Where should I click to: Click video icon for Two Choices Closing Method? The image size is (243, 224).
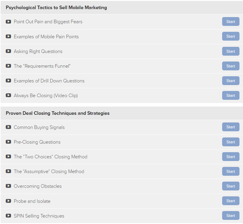[8, 157]
